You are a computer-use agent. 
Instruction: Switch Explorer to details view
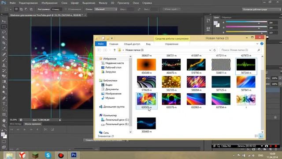pyautogui.click(x=256, y=136)
